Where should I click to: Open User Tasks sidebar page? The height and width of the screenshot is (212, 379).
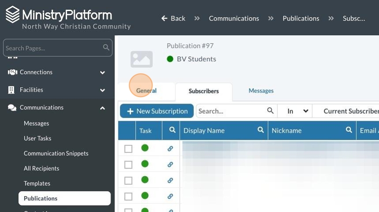click(37, 138)
